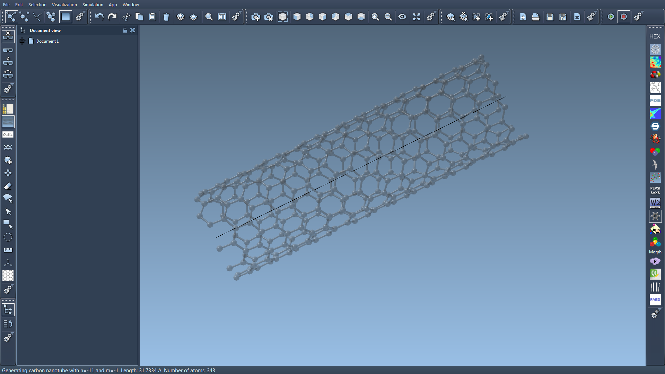Open the PDB app icon
665x374 pixels.
coord(655,101)
